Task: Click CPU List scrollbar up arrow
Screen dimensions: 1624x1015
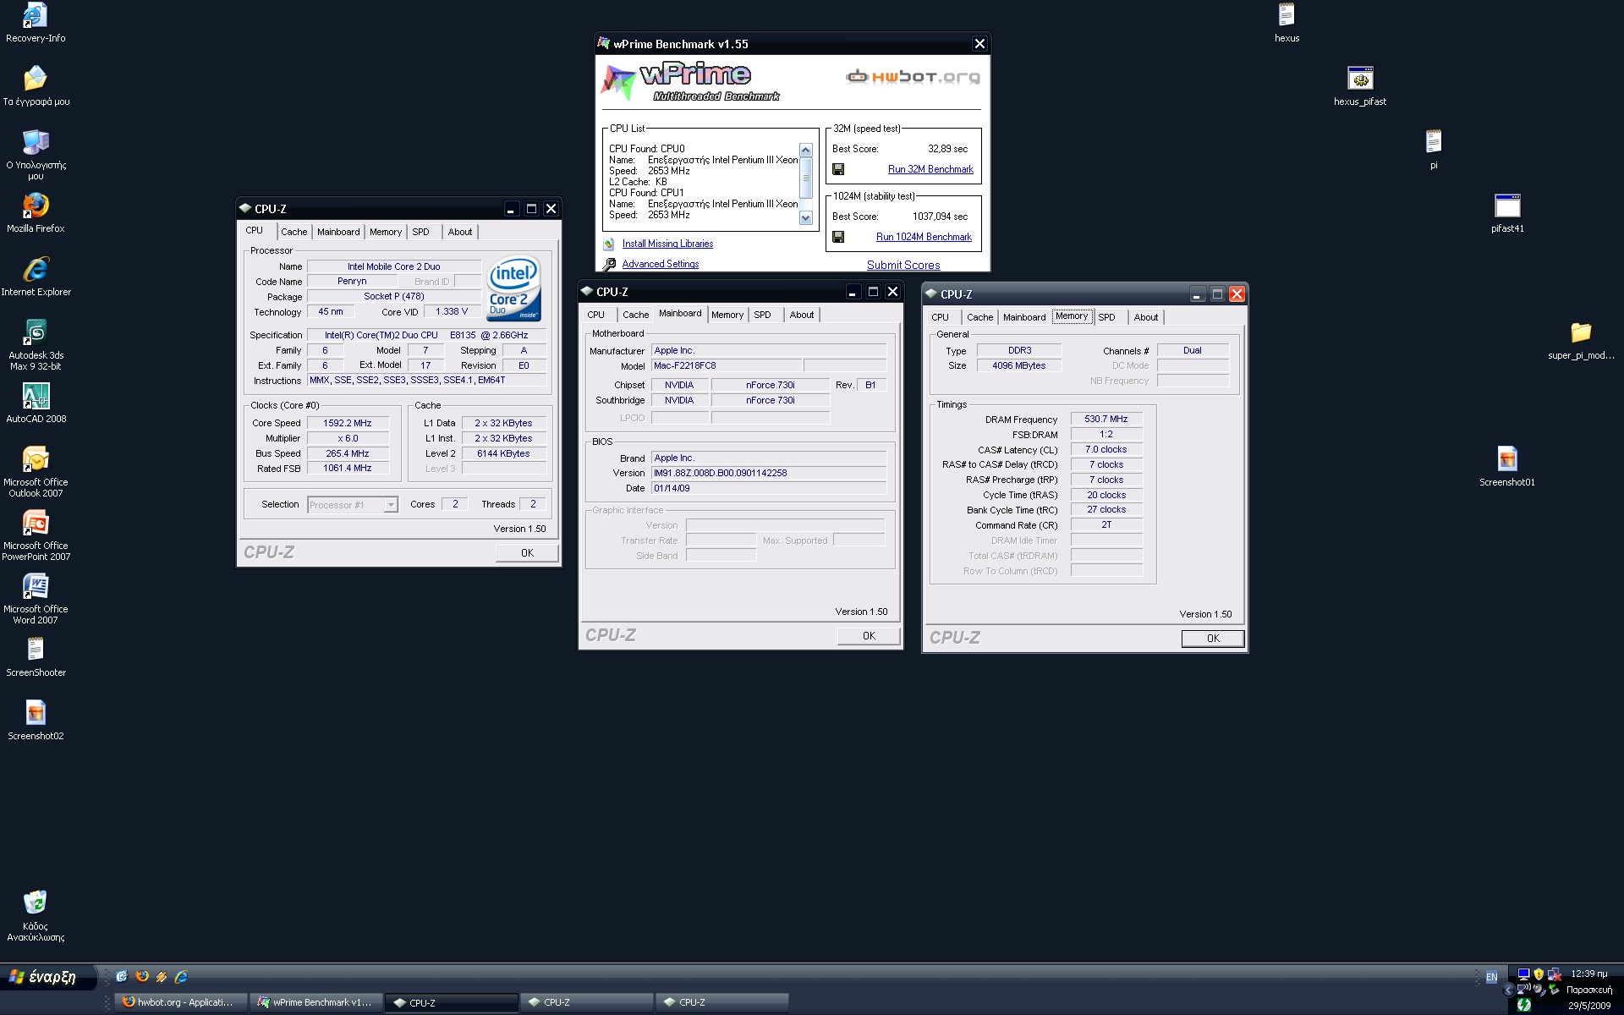Action: point(805,151)
